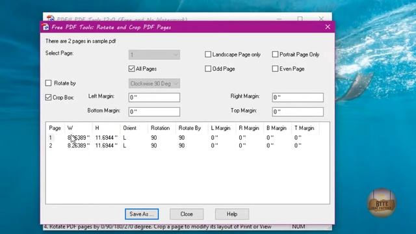This screenshot has height=234, width=416.
Task: Open Help for this dialog
Action: (x=232, y=214)
